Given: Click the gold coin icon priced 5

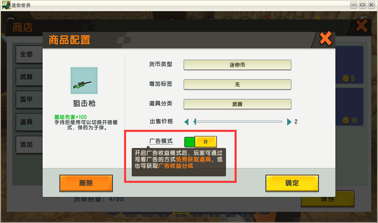Looking at the screenshot, I should pos(346,78).
